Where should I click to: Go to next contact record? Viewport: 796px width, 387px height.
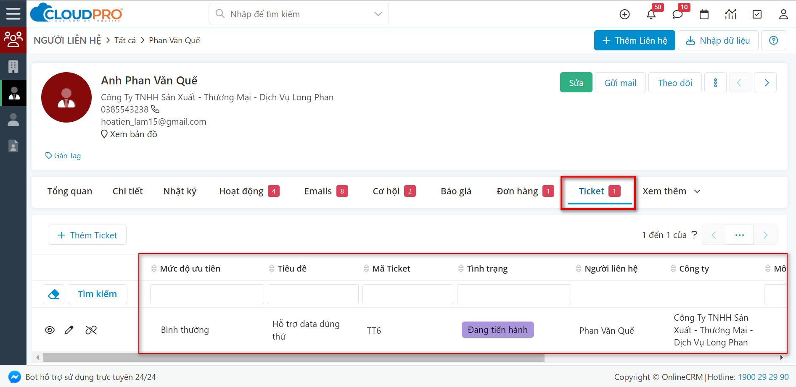766,83
